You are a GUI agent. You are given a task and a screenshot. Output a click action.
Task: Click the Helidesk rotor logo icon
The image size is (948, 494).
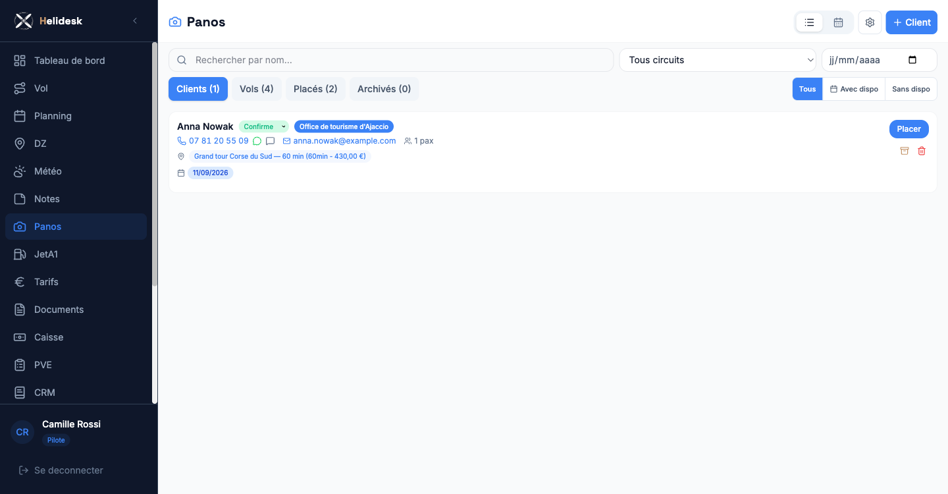point(24,21)
